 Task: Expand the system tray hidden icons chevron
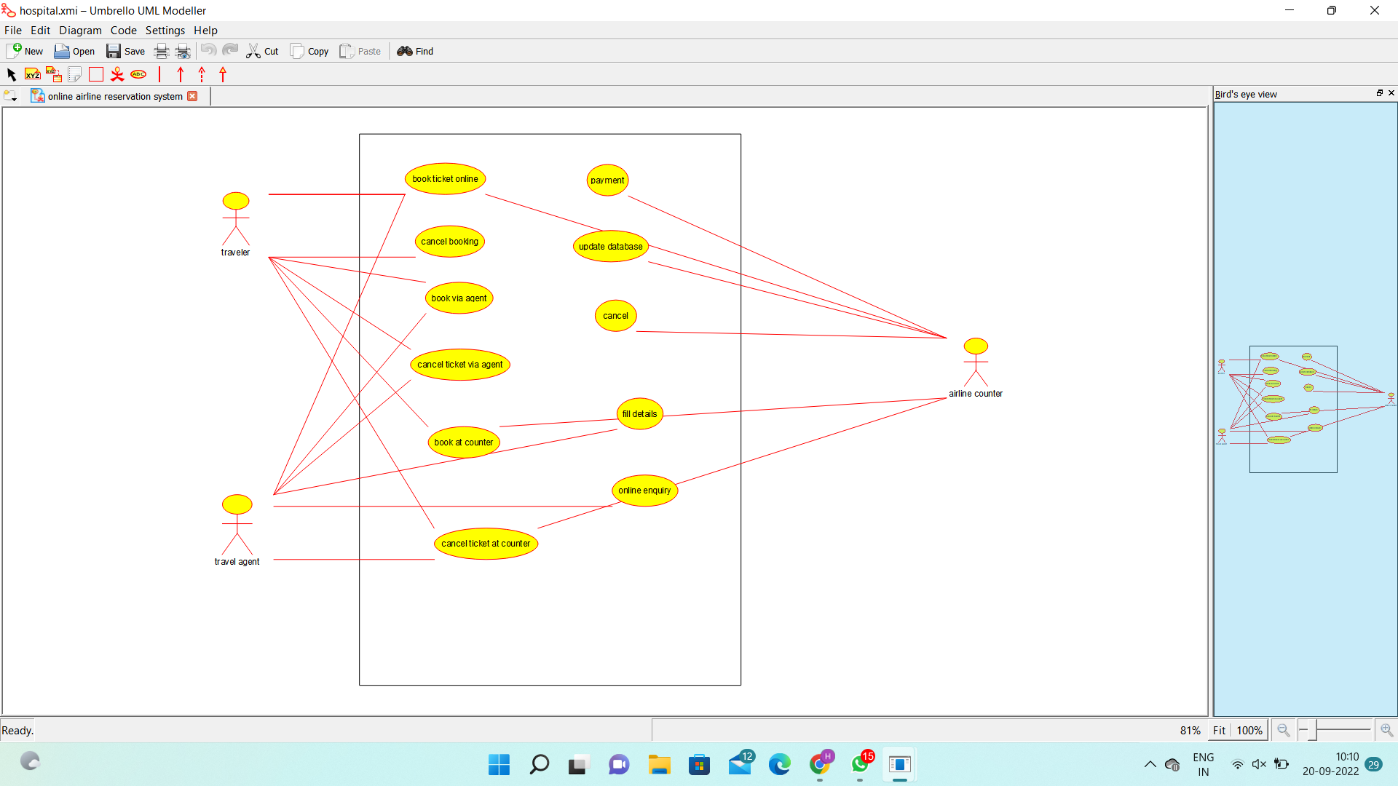pyautogui.click(x=1150, y=764)
